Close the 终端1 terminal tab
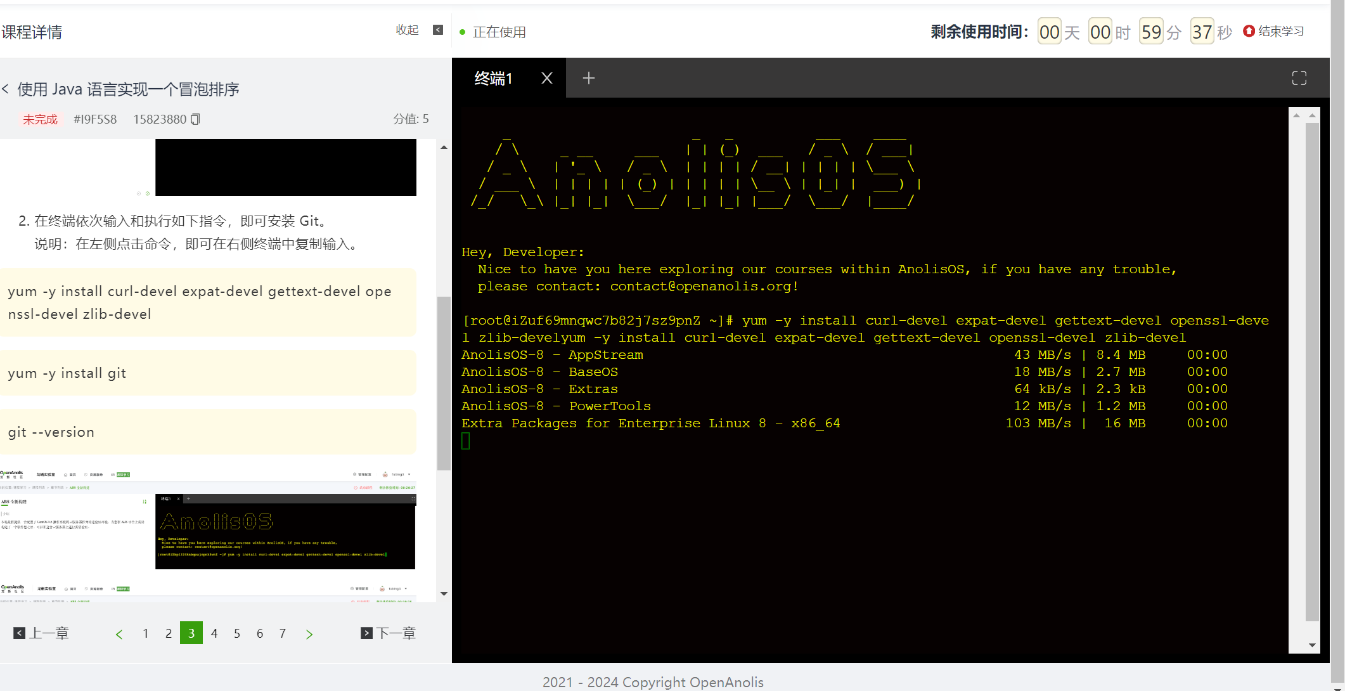1345x691 pixels. point(547,78)
